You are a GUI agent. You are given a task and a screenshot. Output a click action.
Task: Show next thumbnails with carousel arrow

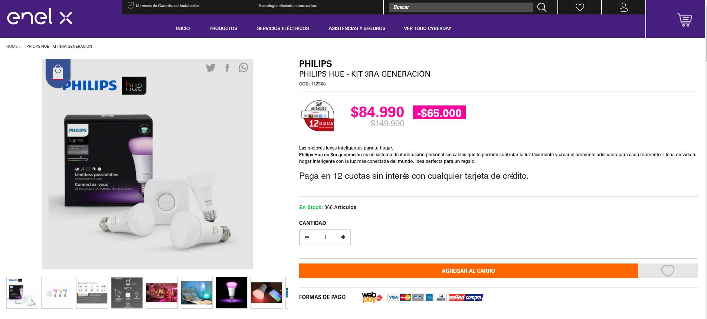click(284, 293)
